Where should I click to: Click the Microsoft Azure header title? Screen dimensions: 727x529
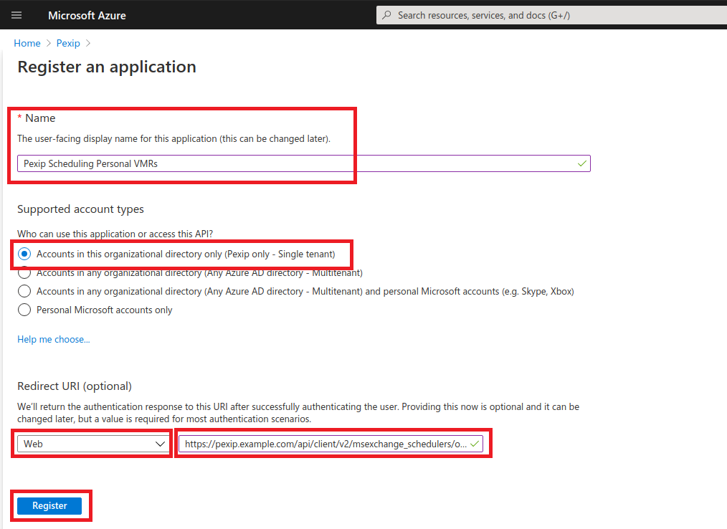point(87,15)
